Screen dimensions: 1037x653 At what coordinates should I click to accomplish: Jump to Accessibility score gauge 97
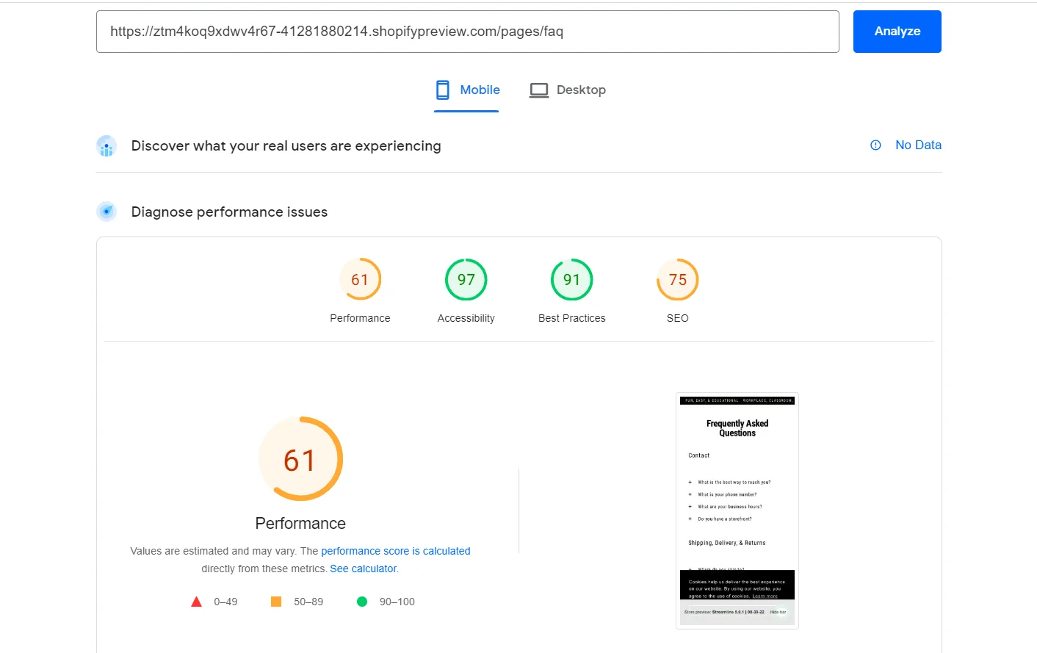tap(466, 280)
